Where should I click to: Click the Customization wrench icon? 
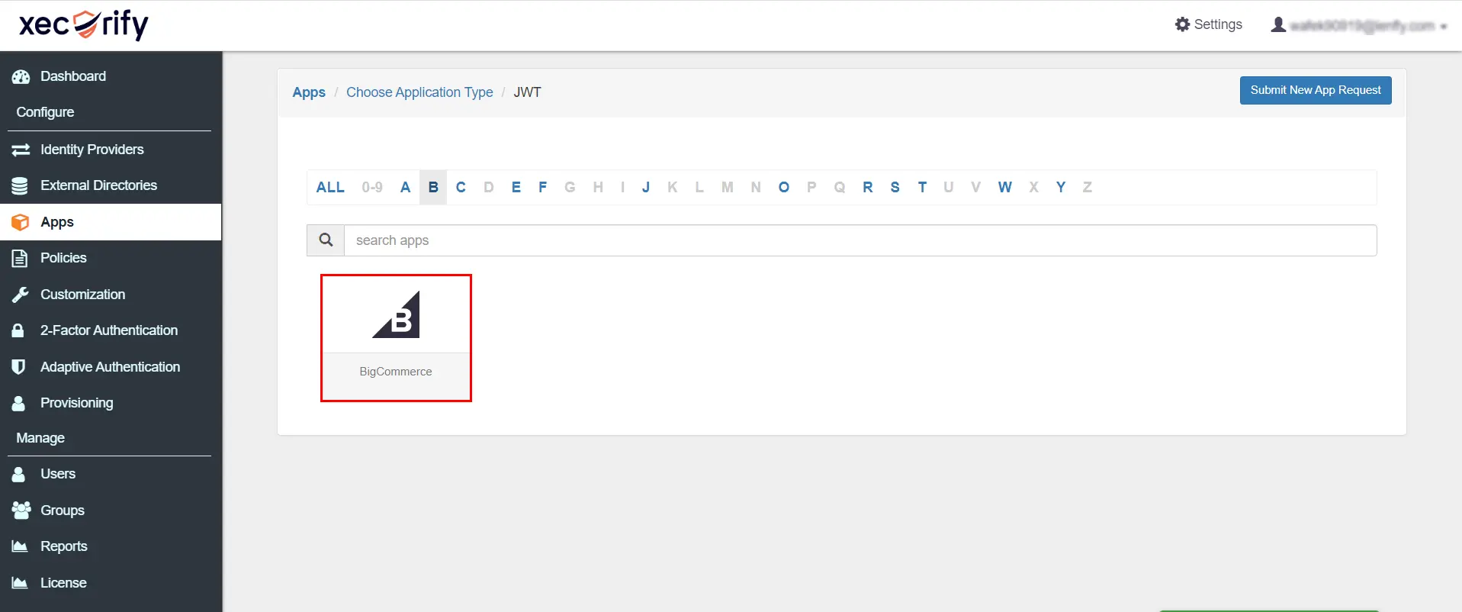pos(21,295)
